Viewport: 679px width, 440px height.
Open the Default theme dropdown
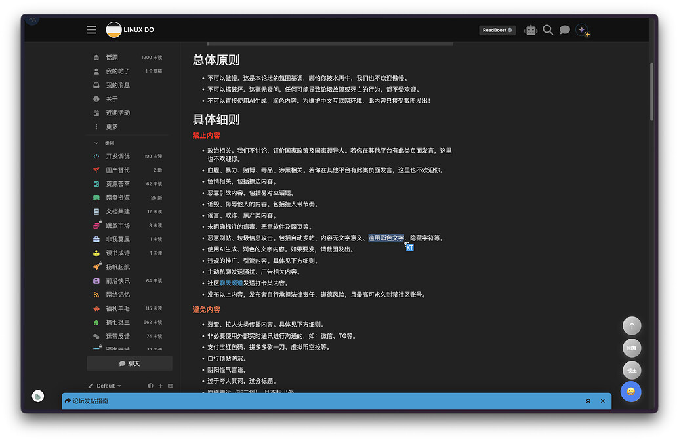[x=104, y=386]
